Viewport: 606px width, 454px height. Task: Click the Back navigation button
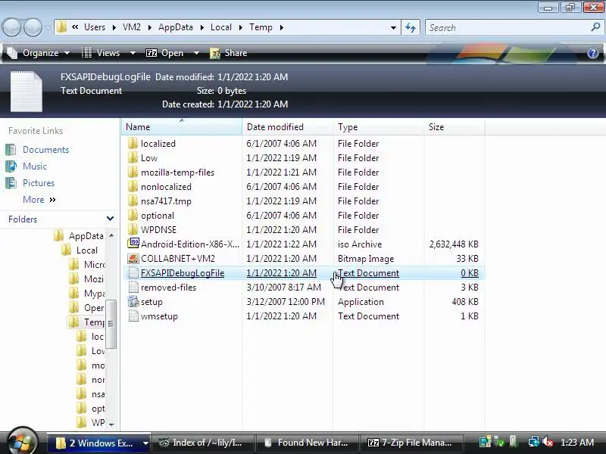pos(11,27)
